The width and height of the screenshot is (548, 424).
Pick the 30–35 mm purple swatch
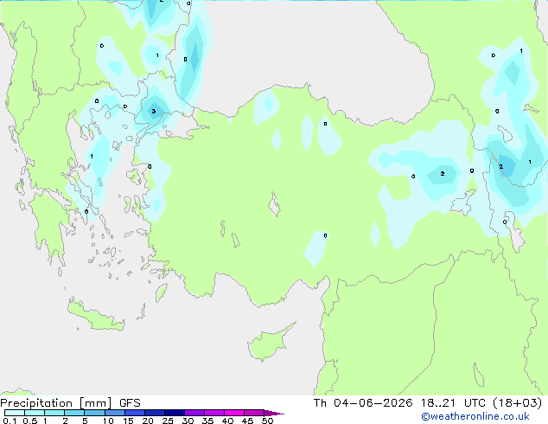click(x=194, y=413)
